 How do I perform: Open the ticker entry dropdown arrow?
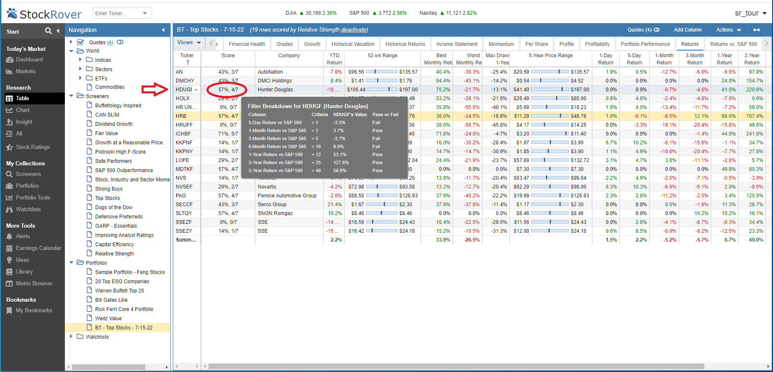(145, 13)
